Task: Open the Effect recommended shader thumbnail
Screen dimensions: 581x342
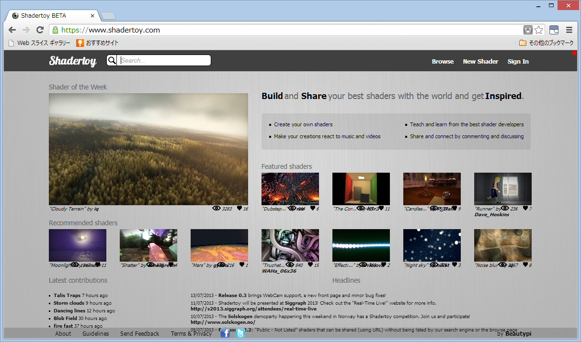Action: pos(361,245)
